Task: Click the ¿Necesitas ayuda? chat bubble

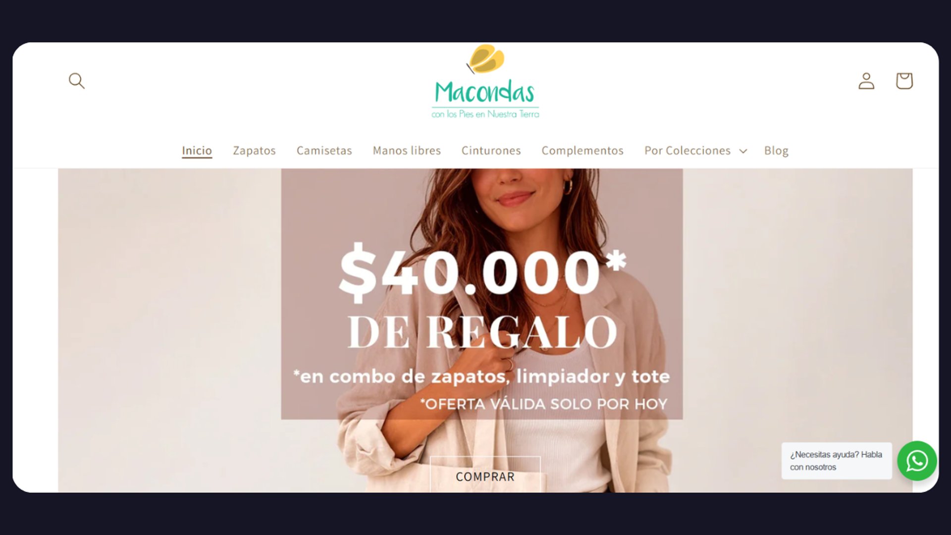Action: pos(837,461)
